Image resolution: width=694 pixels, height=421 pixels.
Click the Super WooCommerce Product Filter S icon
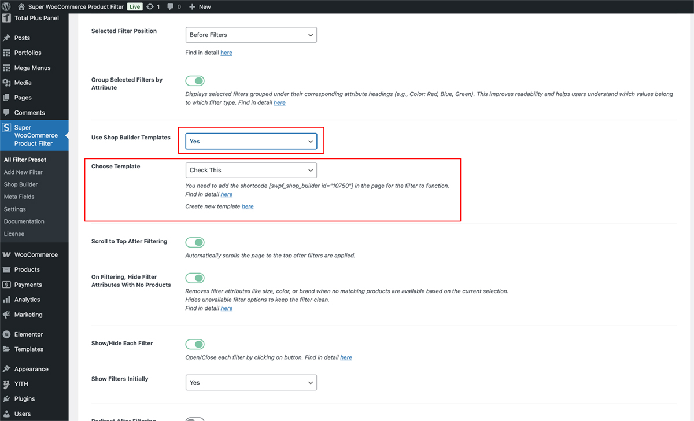coord(6,127)
